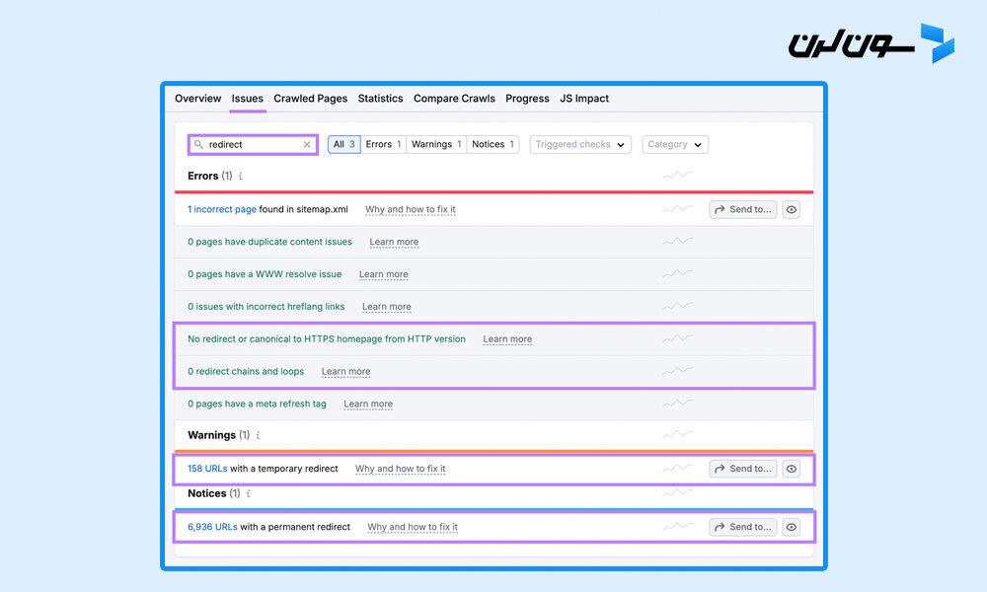
Task: Click the 'Warnings (1)' section heading
Action: click(218, 435)
